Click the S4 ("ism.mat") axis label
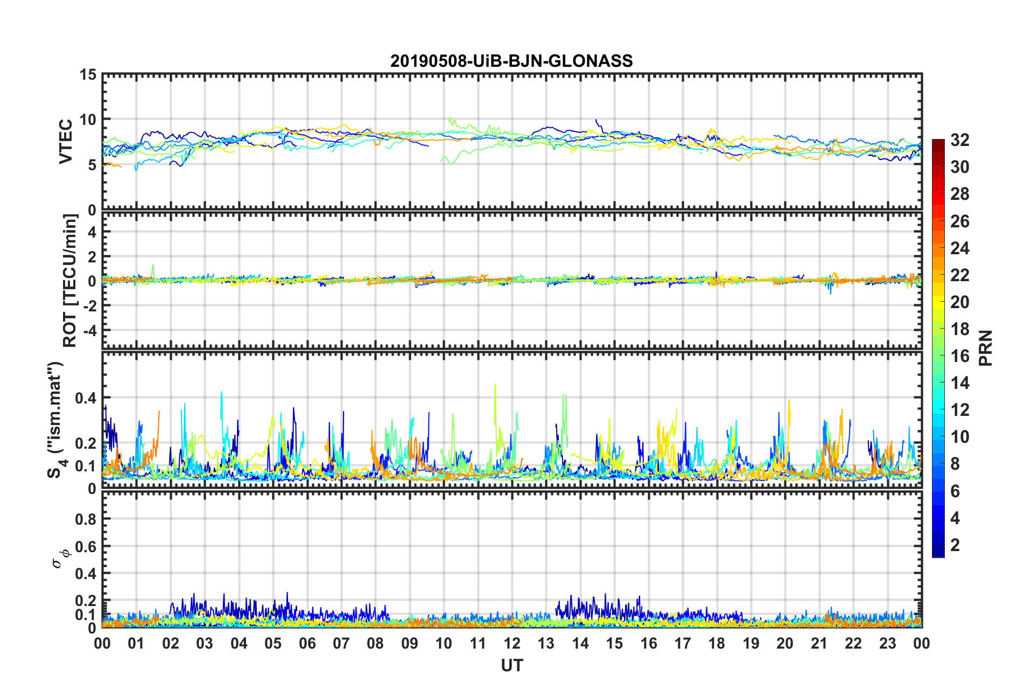 click(x=56, y=420)
